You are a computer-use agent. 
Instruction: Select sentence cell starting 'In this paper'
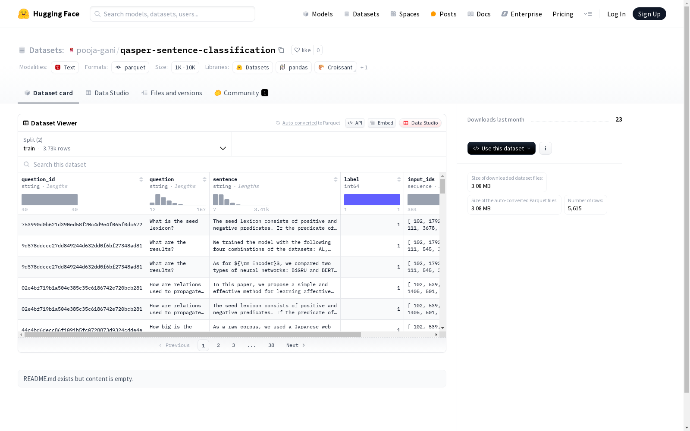(x=275, y=288)
